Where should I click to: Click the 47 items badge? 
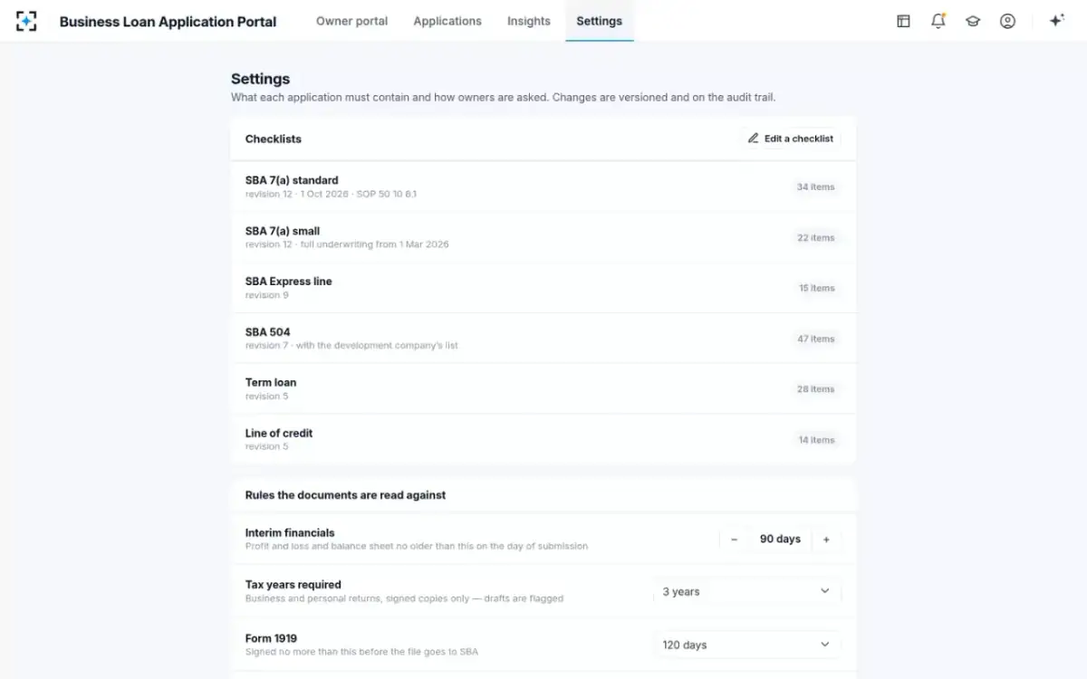click(x=815, y=339)
